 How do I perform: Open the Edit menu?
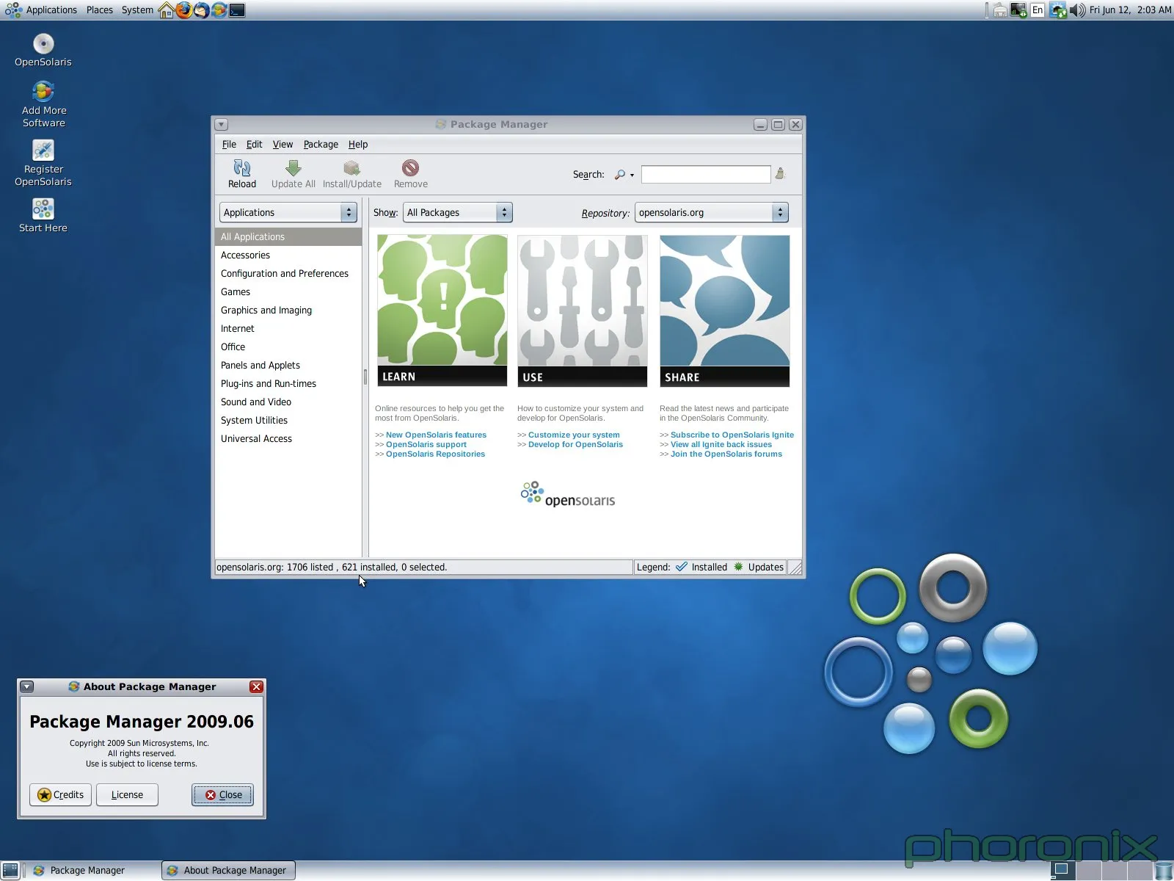[254, 145]
